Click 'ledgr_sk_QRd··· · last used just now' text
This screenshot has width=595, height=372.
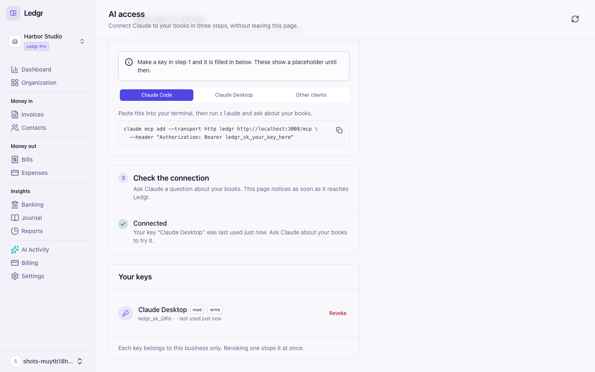pyautogui.click(x=180, y=319)
